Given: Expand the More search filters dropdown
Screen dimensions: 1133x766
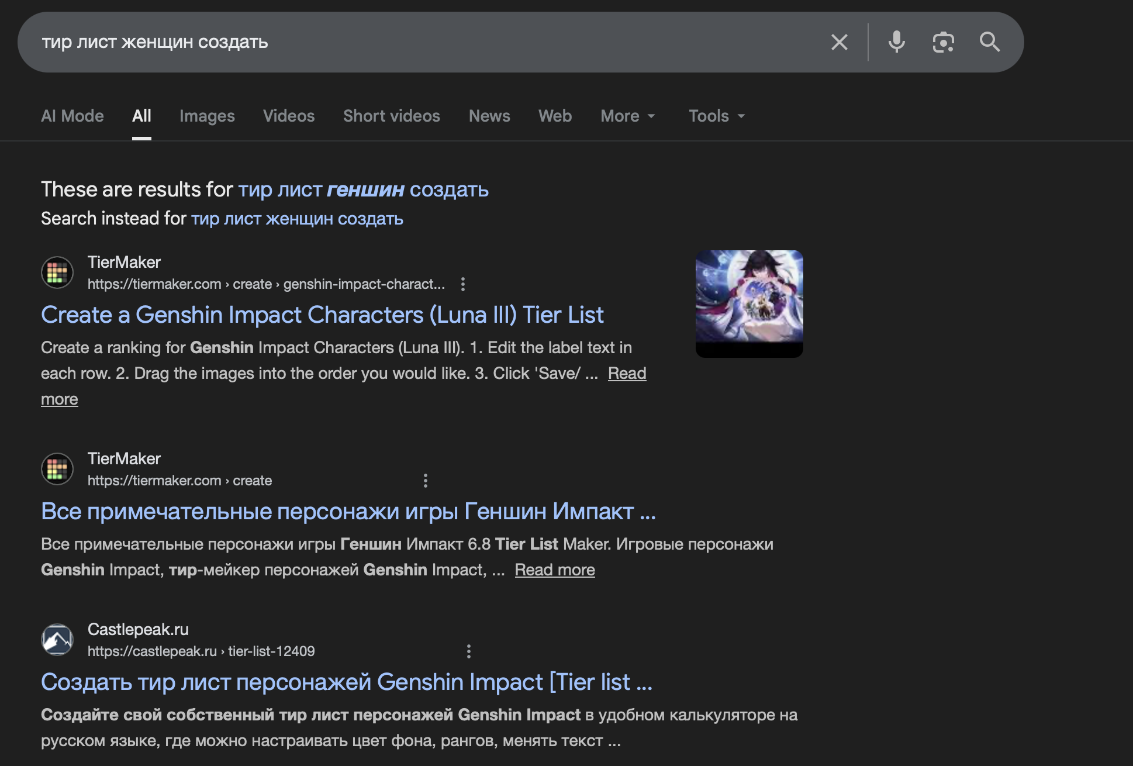Looking at the screenshot, I should point(628,116).
